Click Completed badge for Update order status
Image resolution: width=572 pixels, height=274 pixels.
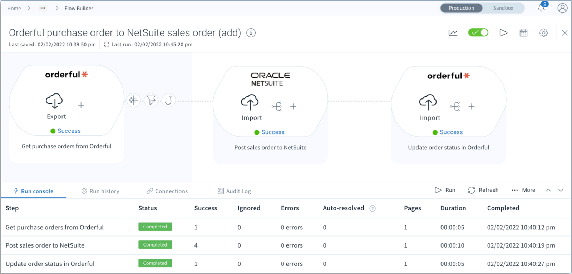point(155,263)
